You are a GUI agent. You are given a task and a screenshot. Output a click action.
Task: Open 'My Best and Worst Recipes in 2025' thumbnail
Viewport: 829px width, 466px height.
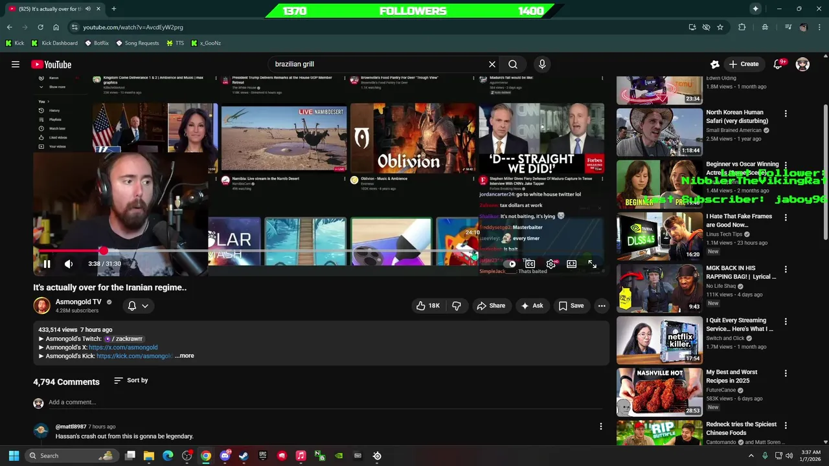point(659,392)
